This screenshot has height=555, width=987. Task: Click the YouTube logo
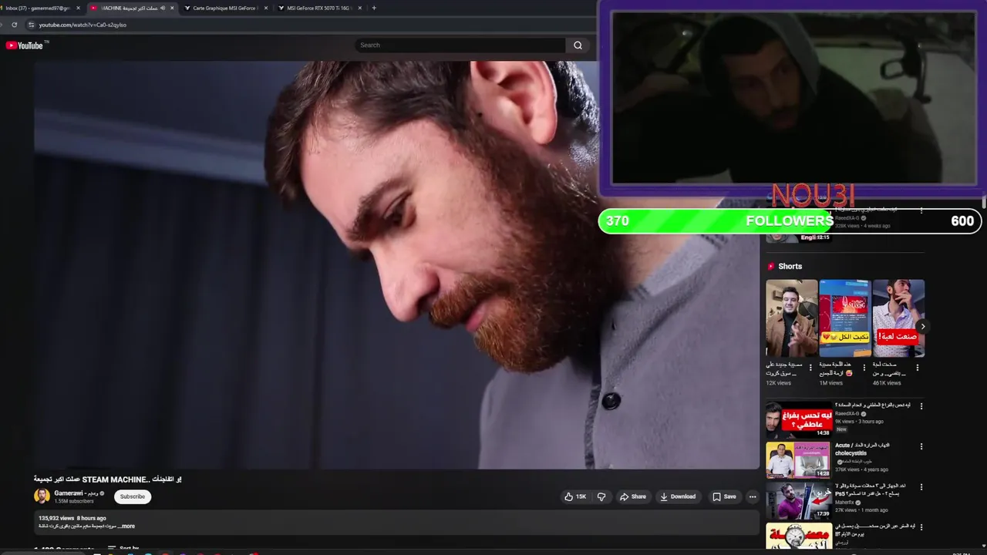coord(25,45)
